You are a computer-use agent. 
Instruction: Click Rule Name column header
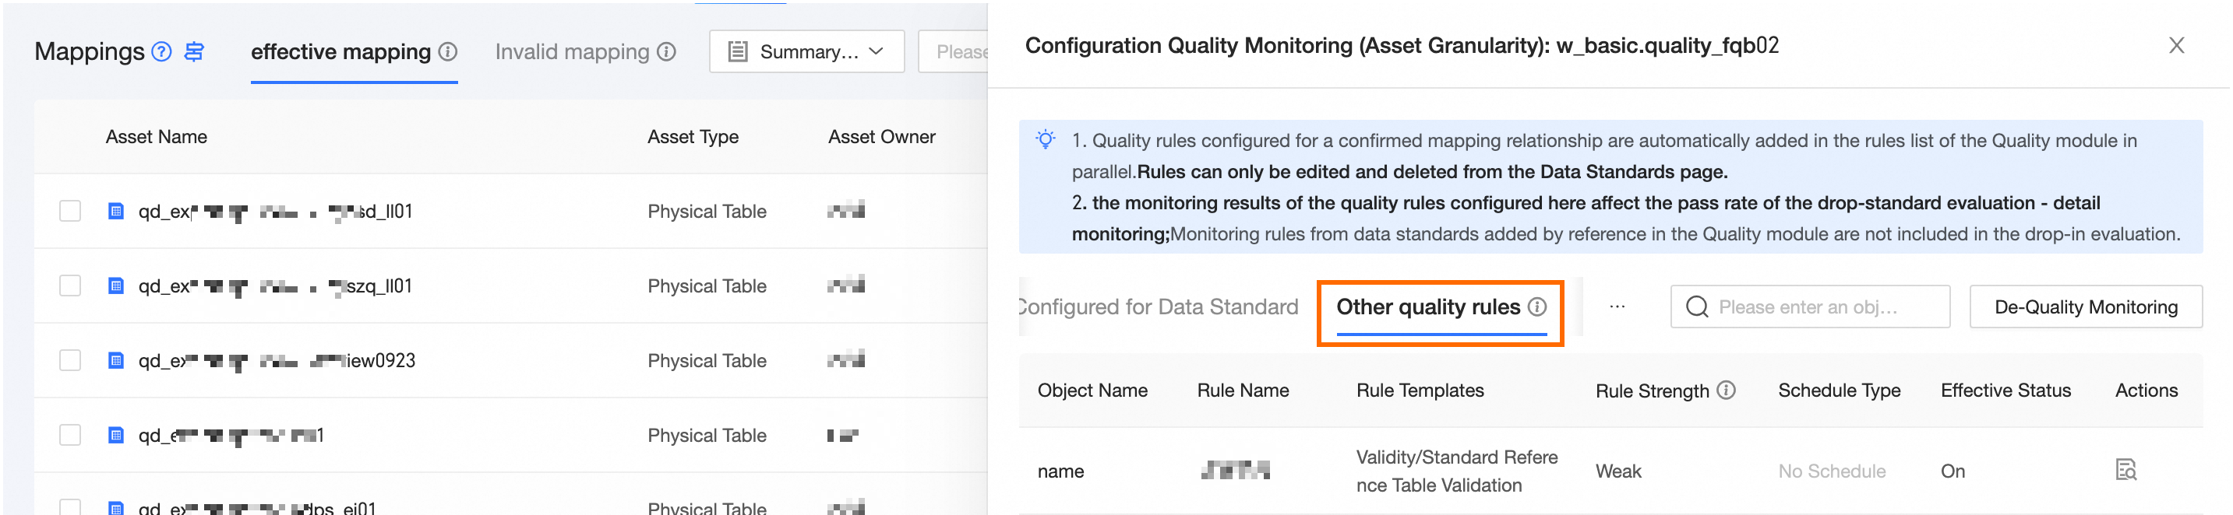pyautogui.click(x=1242, y=391)
